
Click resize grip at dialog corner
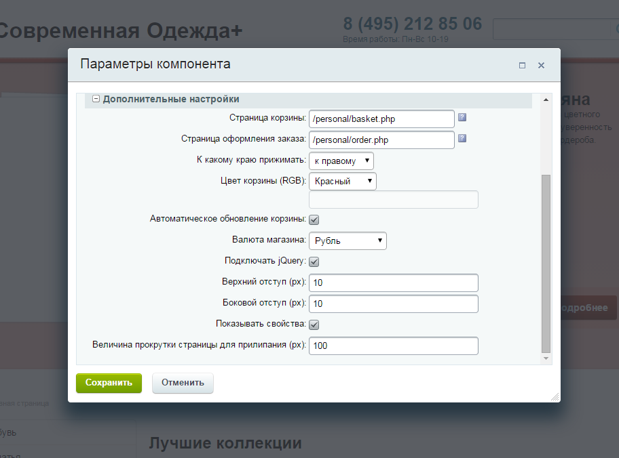coord(555,397)
